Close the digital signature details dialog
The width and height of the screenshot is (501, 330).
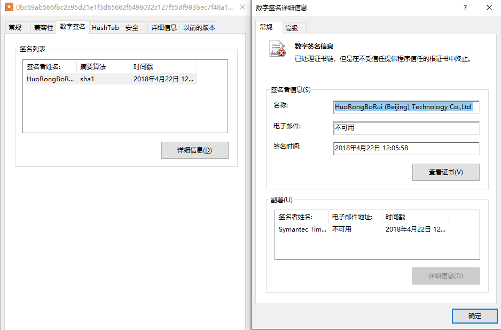(489, 7)
